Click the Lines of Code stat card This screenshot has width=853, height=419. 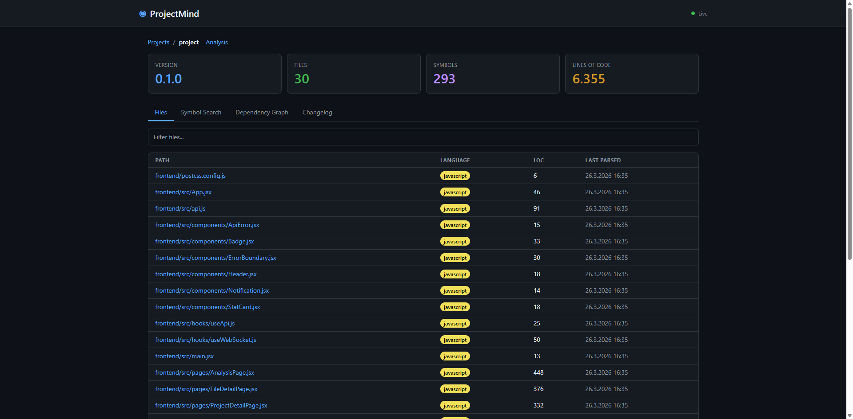(x=631, y=74)
